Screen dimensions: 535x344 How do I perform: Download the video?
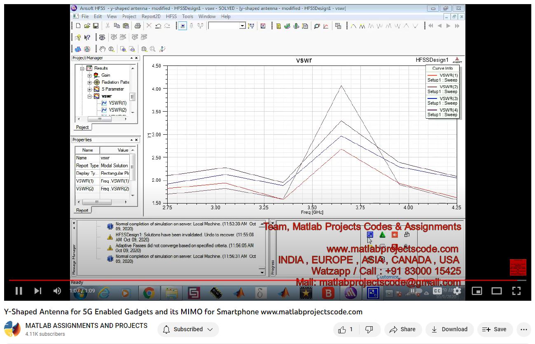[449, 329]
